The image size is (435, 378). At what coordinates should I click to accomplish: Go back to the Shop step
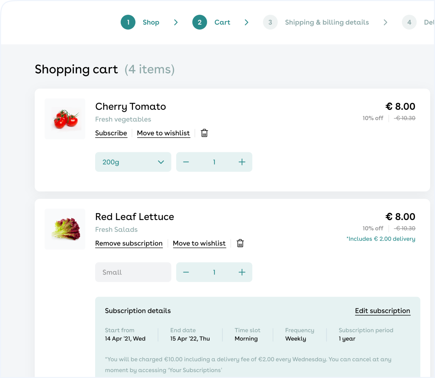click(151, 22)
